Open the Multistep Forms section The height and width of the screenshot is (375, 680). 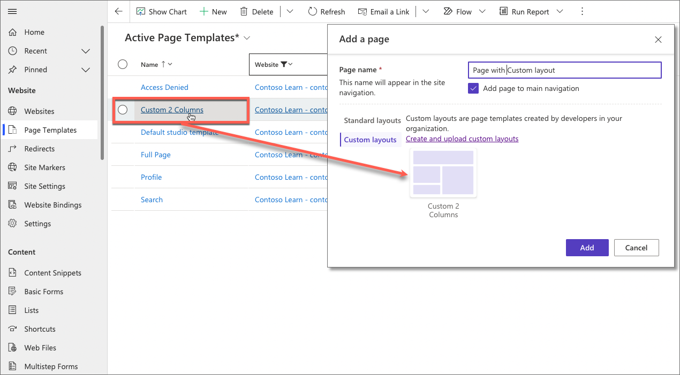(x=12, y=366)
